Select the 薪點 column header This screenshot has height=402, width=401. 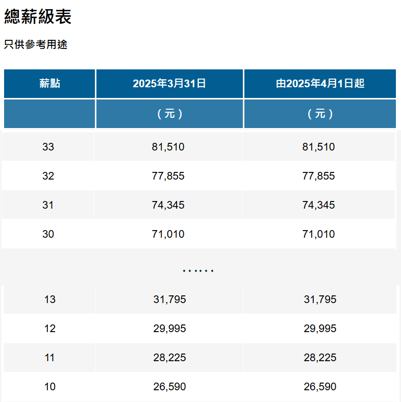[x=49, y=84]
